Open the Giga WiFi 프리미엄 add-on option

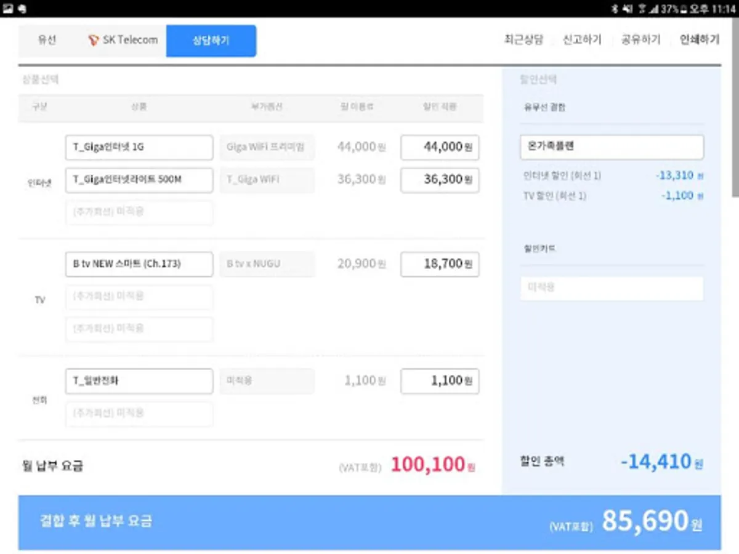[267, 148]
